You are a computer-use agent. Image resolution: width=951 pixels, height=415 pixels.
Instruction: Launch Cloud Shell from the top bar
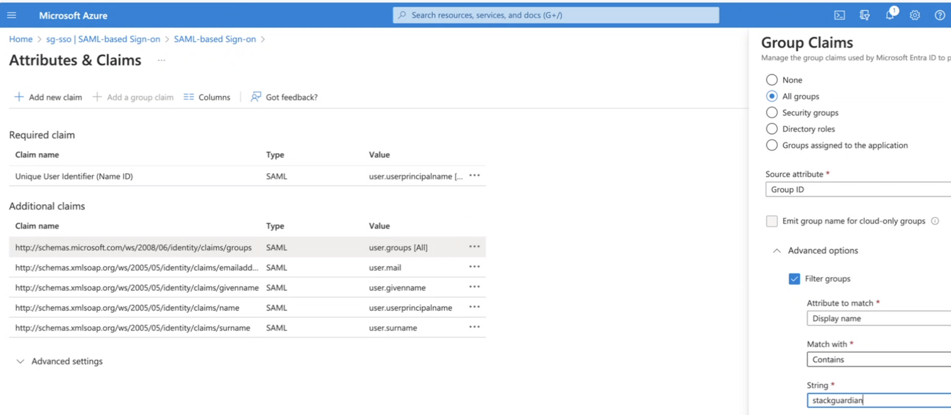(839, 15)
